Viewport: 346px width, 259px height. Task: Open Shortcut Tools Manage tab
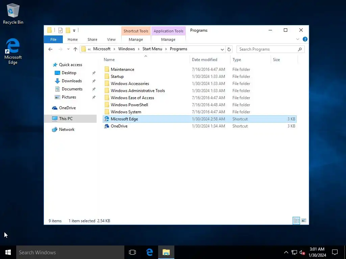click(x=136, y=39)
